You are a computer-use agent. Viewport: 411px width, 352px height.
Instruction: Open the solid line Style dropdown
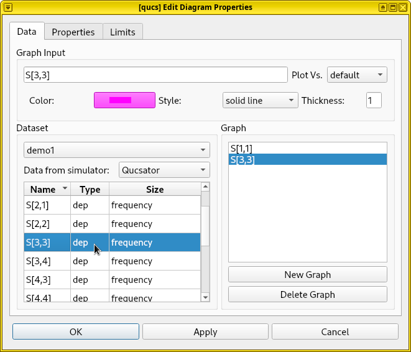[x=261, y=101]
